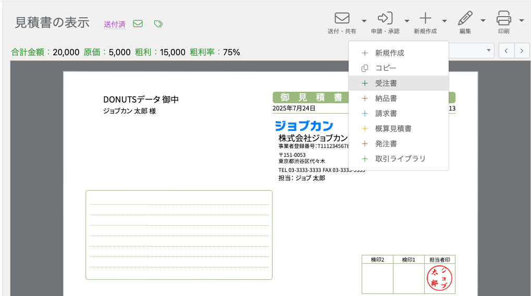The height and width of the screenshot is (296, 531).
Task: Select コピー menu entry
Action: pyautogui.click(x=386, y=68)
